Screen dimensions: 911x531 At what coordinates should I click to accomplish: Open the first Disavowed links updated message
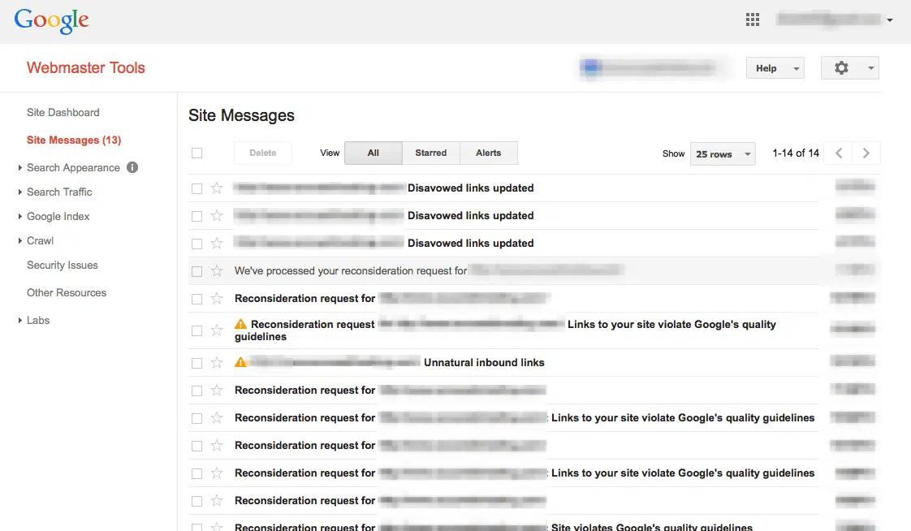point(471,188)
